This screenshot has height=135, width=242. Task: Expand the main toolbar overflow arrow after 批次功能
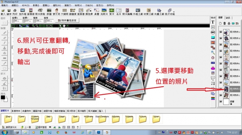point(174,12)
